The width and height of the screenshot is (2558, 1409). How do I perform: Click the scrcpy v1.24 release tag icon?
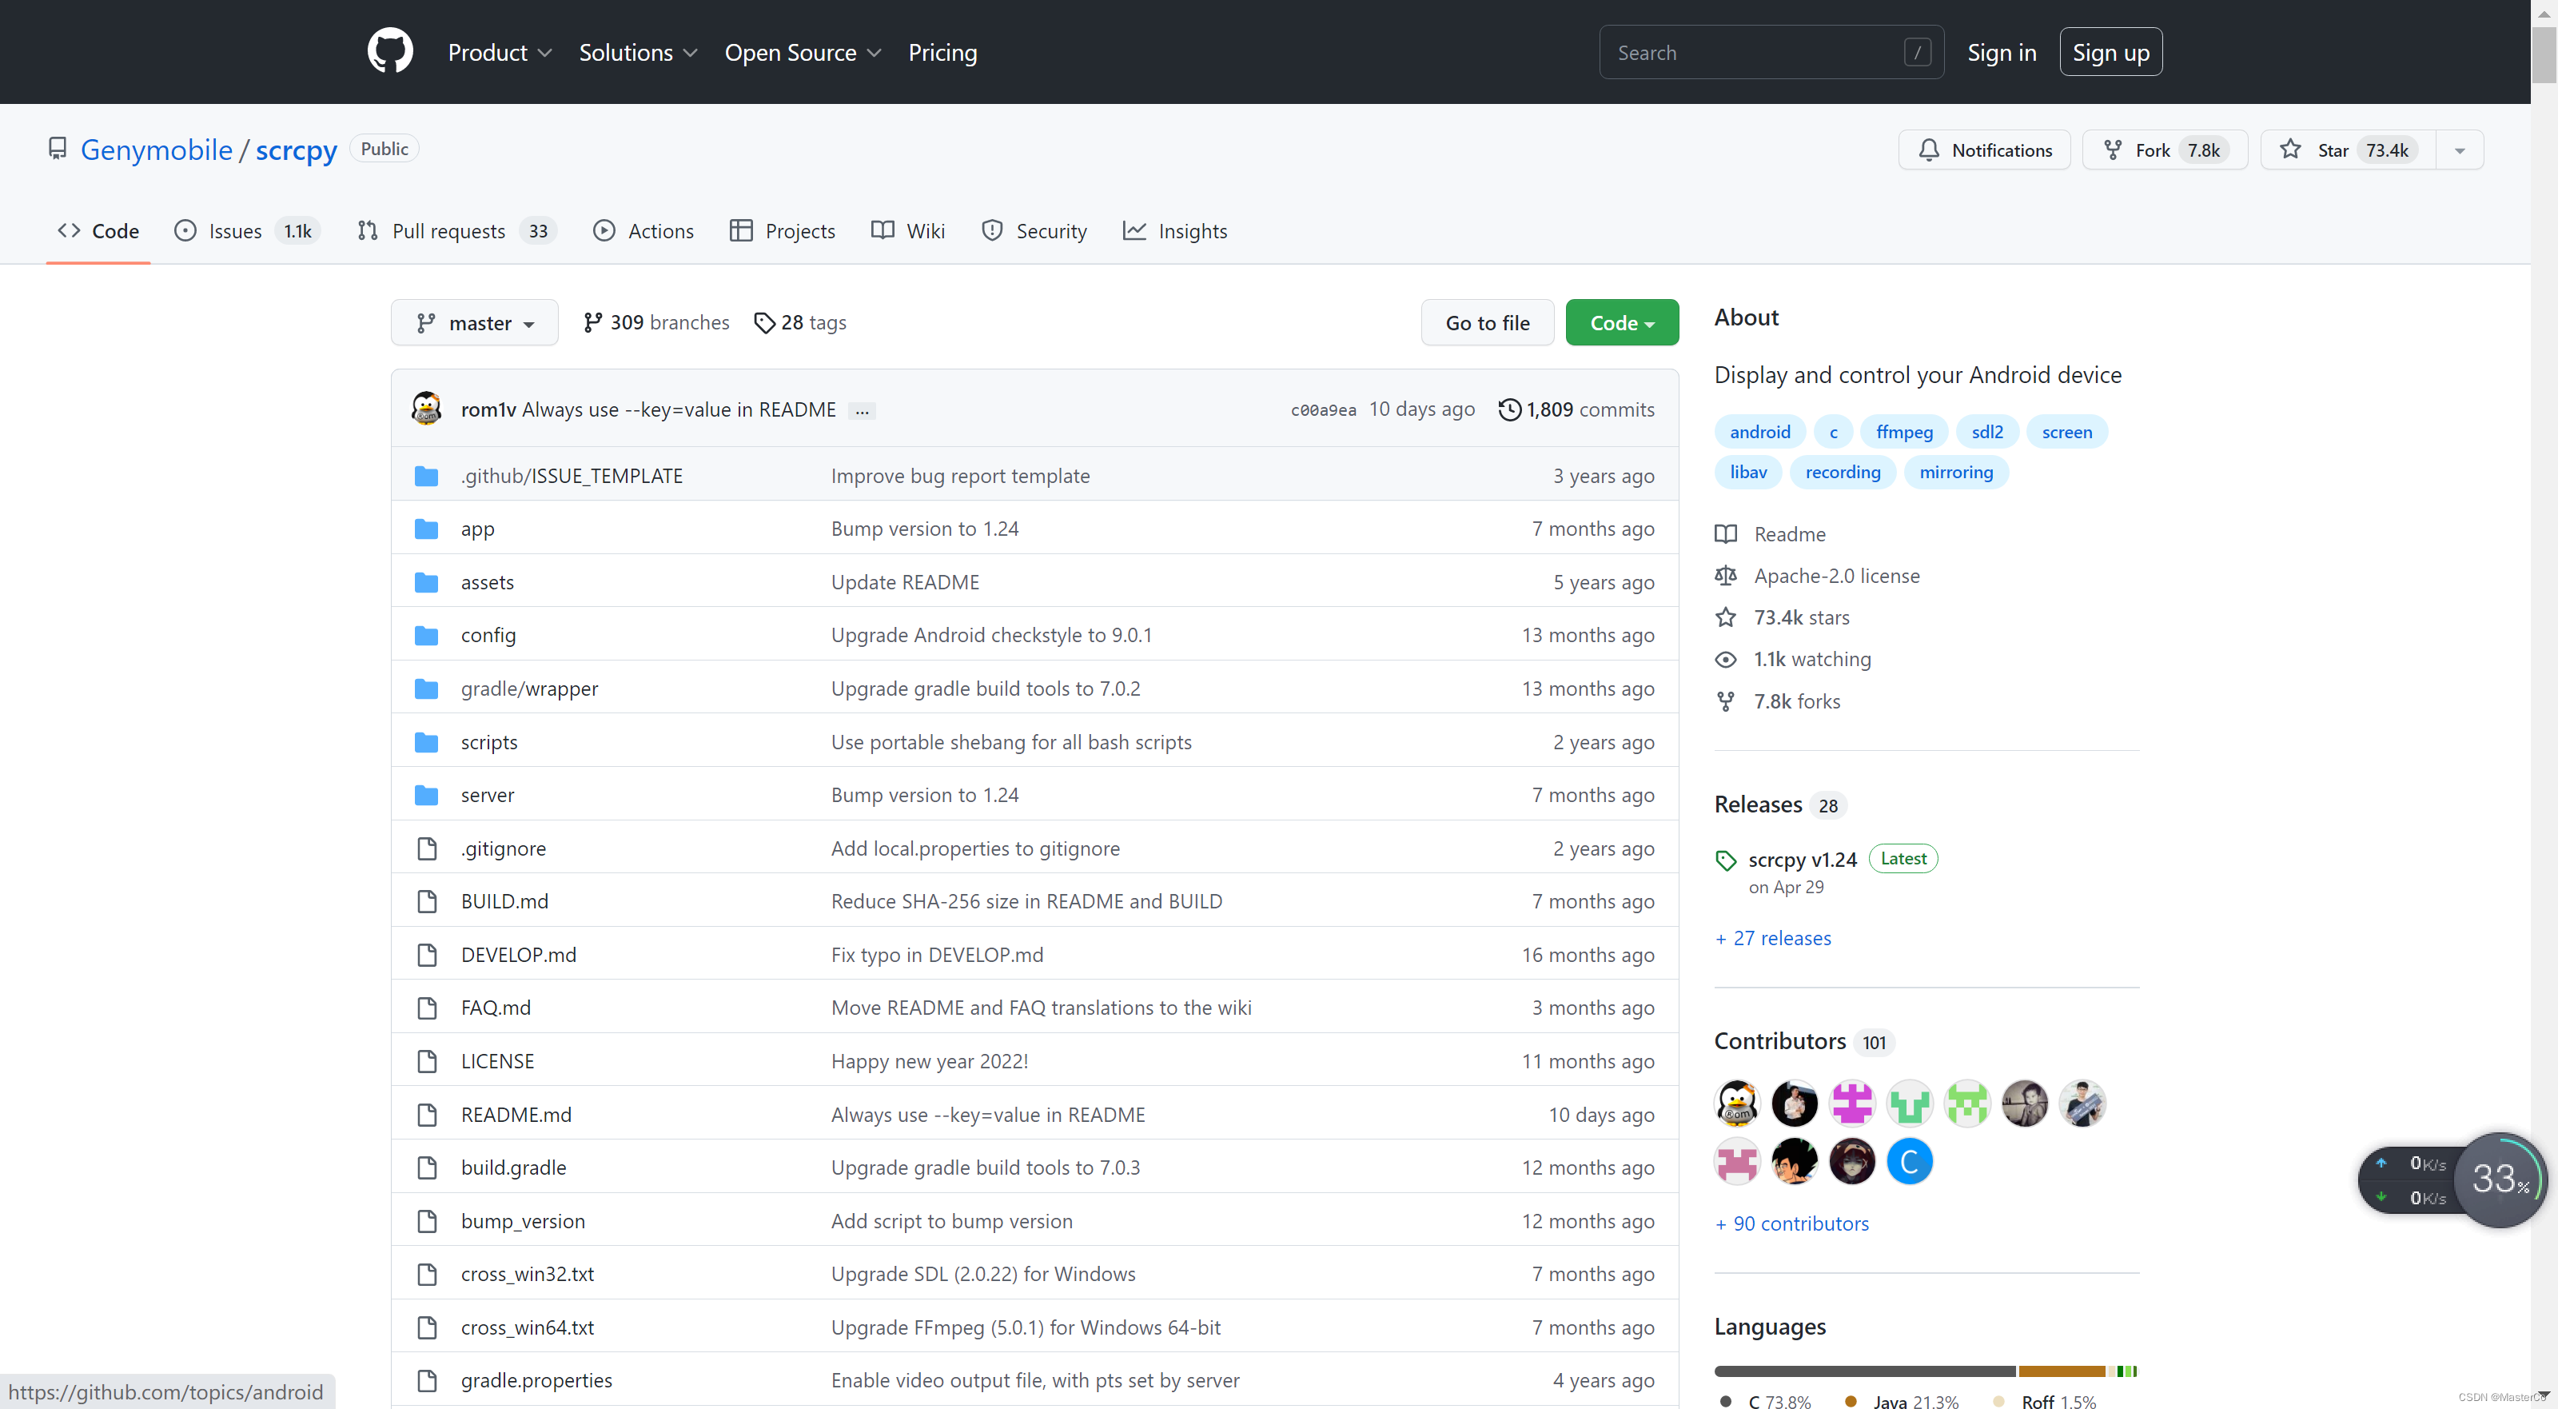(1726, 860)
